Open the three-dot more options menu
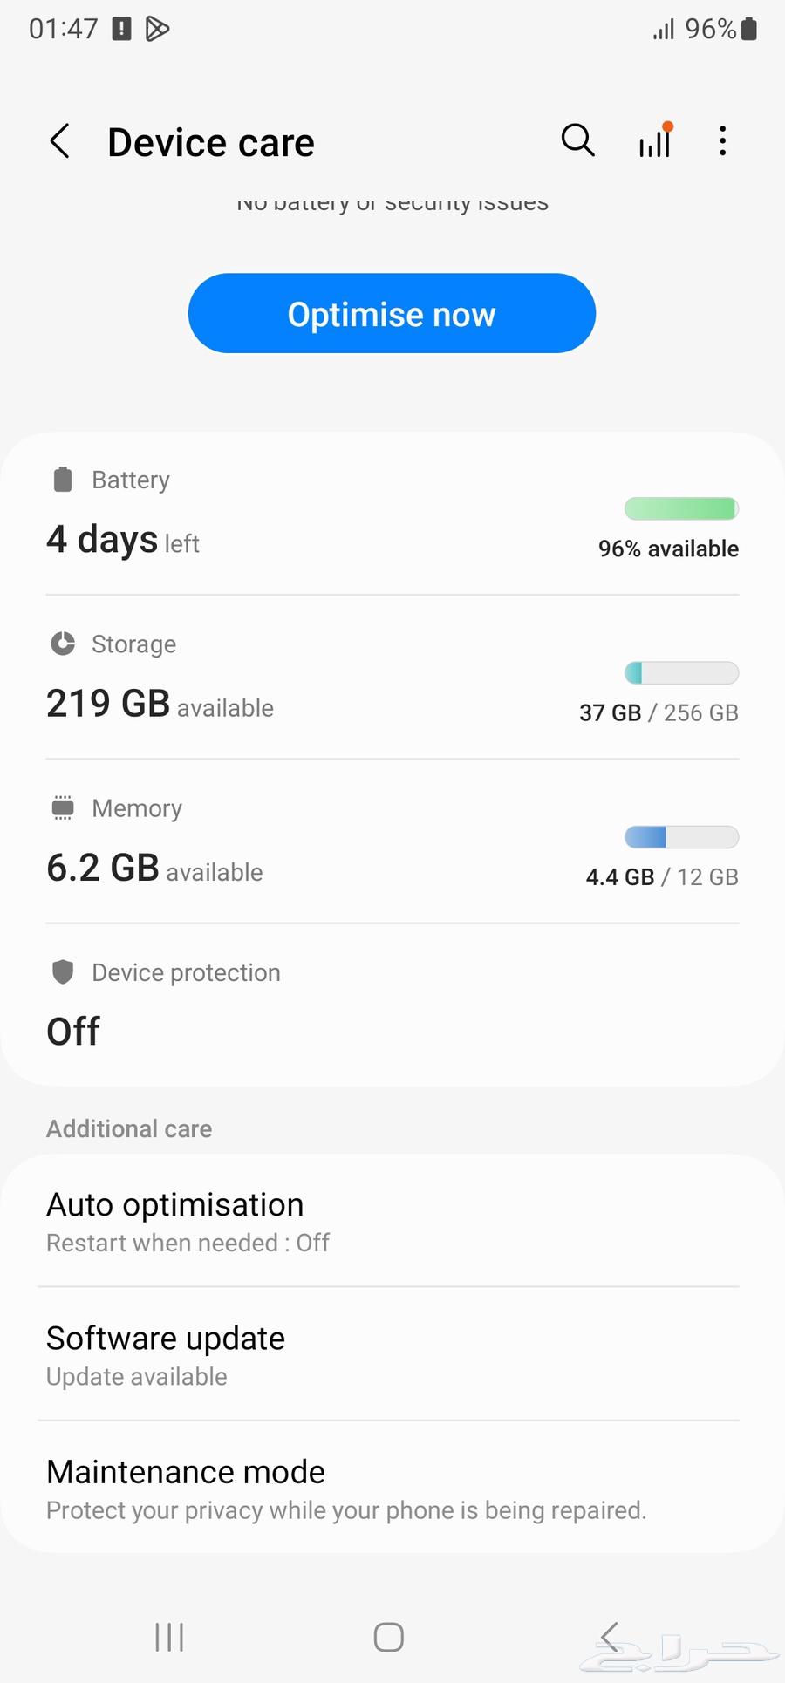This screenshot has height=1683, width=785. tap(722, 141)
